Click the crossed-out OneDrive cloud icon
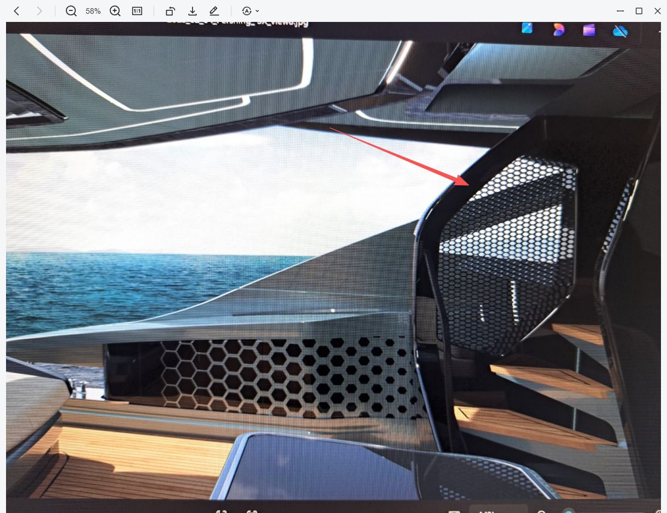The height and width of the screenshot is (513, 667). pos(620,31)
